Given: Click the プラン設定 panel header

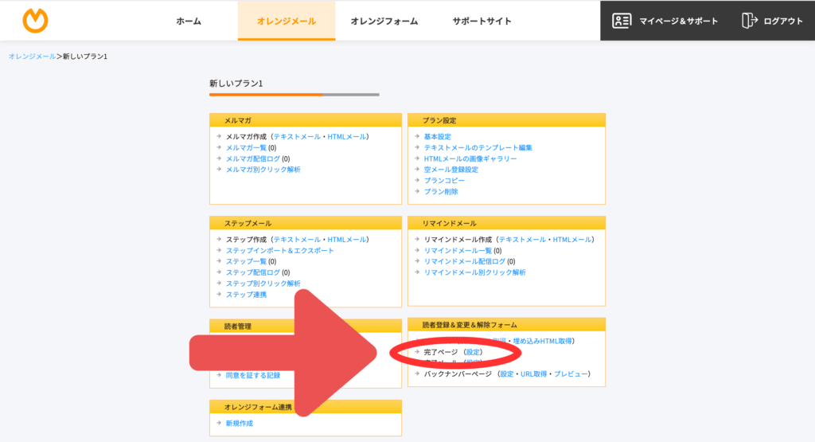Looking at the screenshot, I should tap(507, 120).
